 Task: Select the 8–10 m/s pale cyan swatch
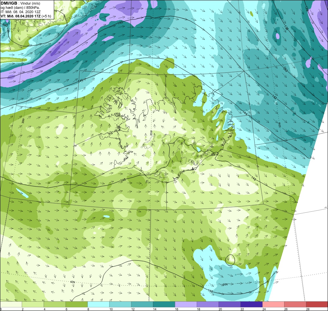point(98,304)
